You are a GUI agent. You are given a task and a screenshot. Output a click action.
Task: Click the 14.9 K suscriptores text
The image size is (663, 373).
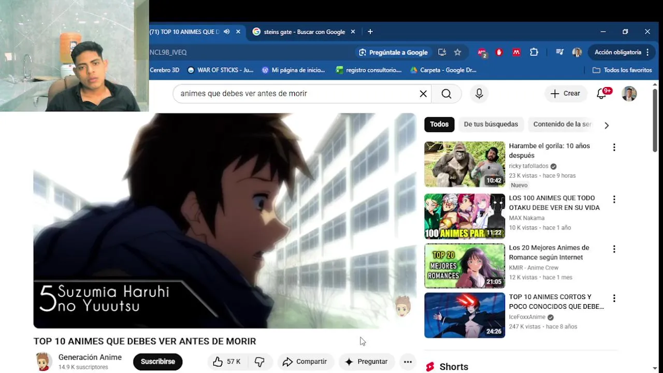[x=83, y=367]
